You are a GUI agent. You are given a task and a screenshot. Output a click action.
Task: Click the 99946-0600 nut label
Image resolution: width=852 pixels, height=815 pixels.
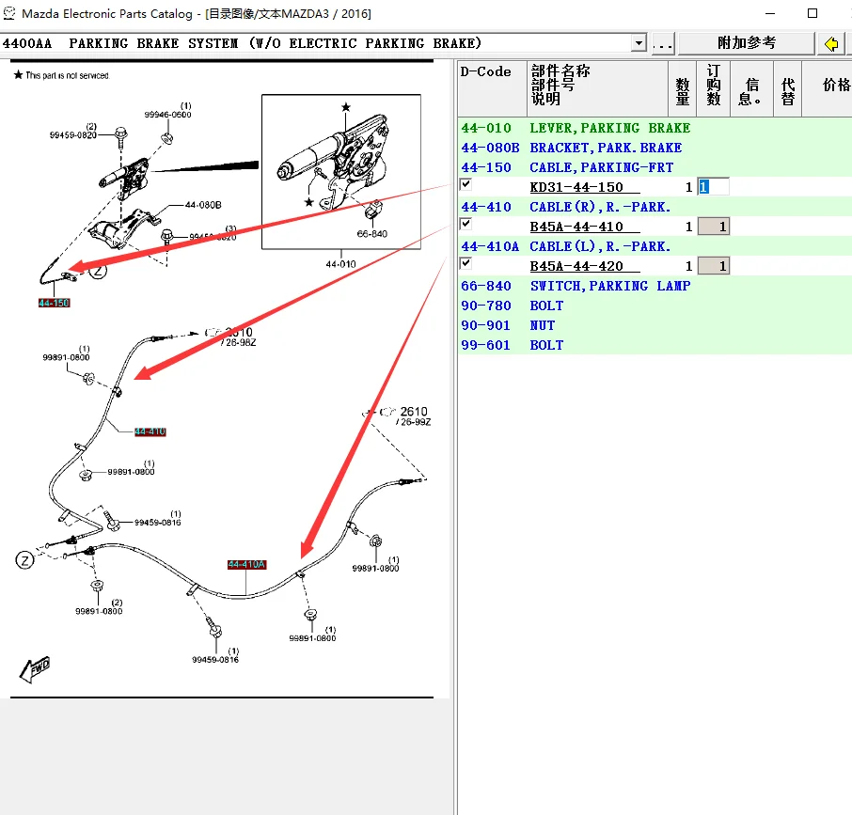coord(168,115)
